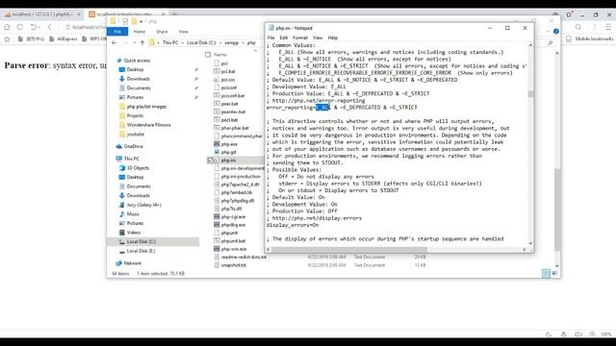Screen dimensions: 616x346
Task: Open File Explorer help question-mark icon
Action: point(556,32)
